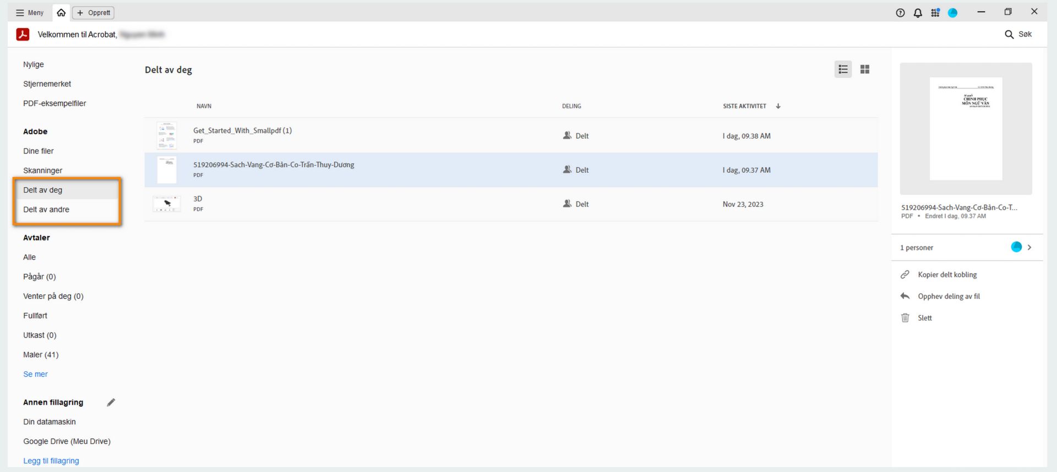Open Utkast (0) agreements
1057x472 pixels.
[x=40, y=335]
